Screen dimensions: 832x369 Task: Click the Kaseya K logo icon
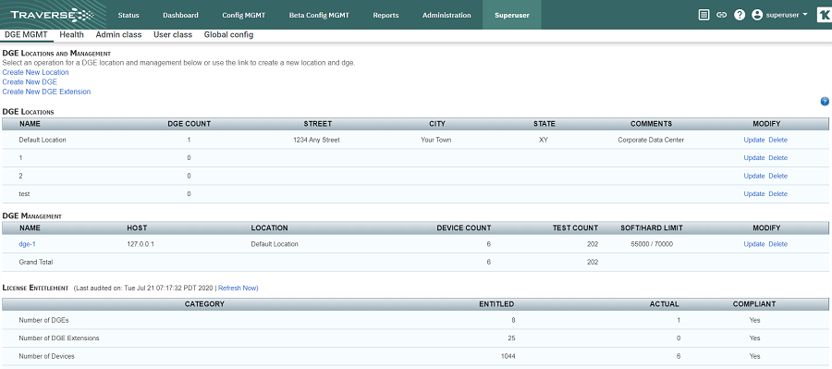pos(824,15)
